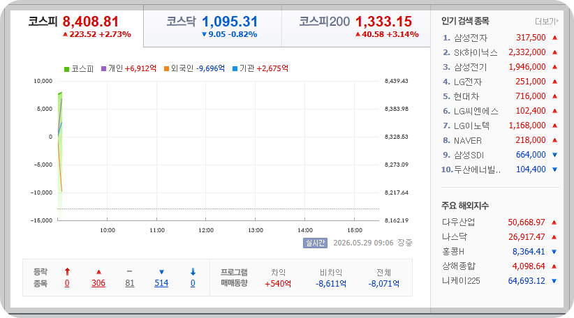The image size is (574, 318).
Task: Click the up arrow beside 다우산업
Action: 554,222
